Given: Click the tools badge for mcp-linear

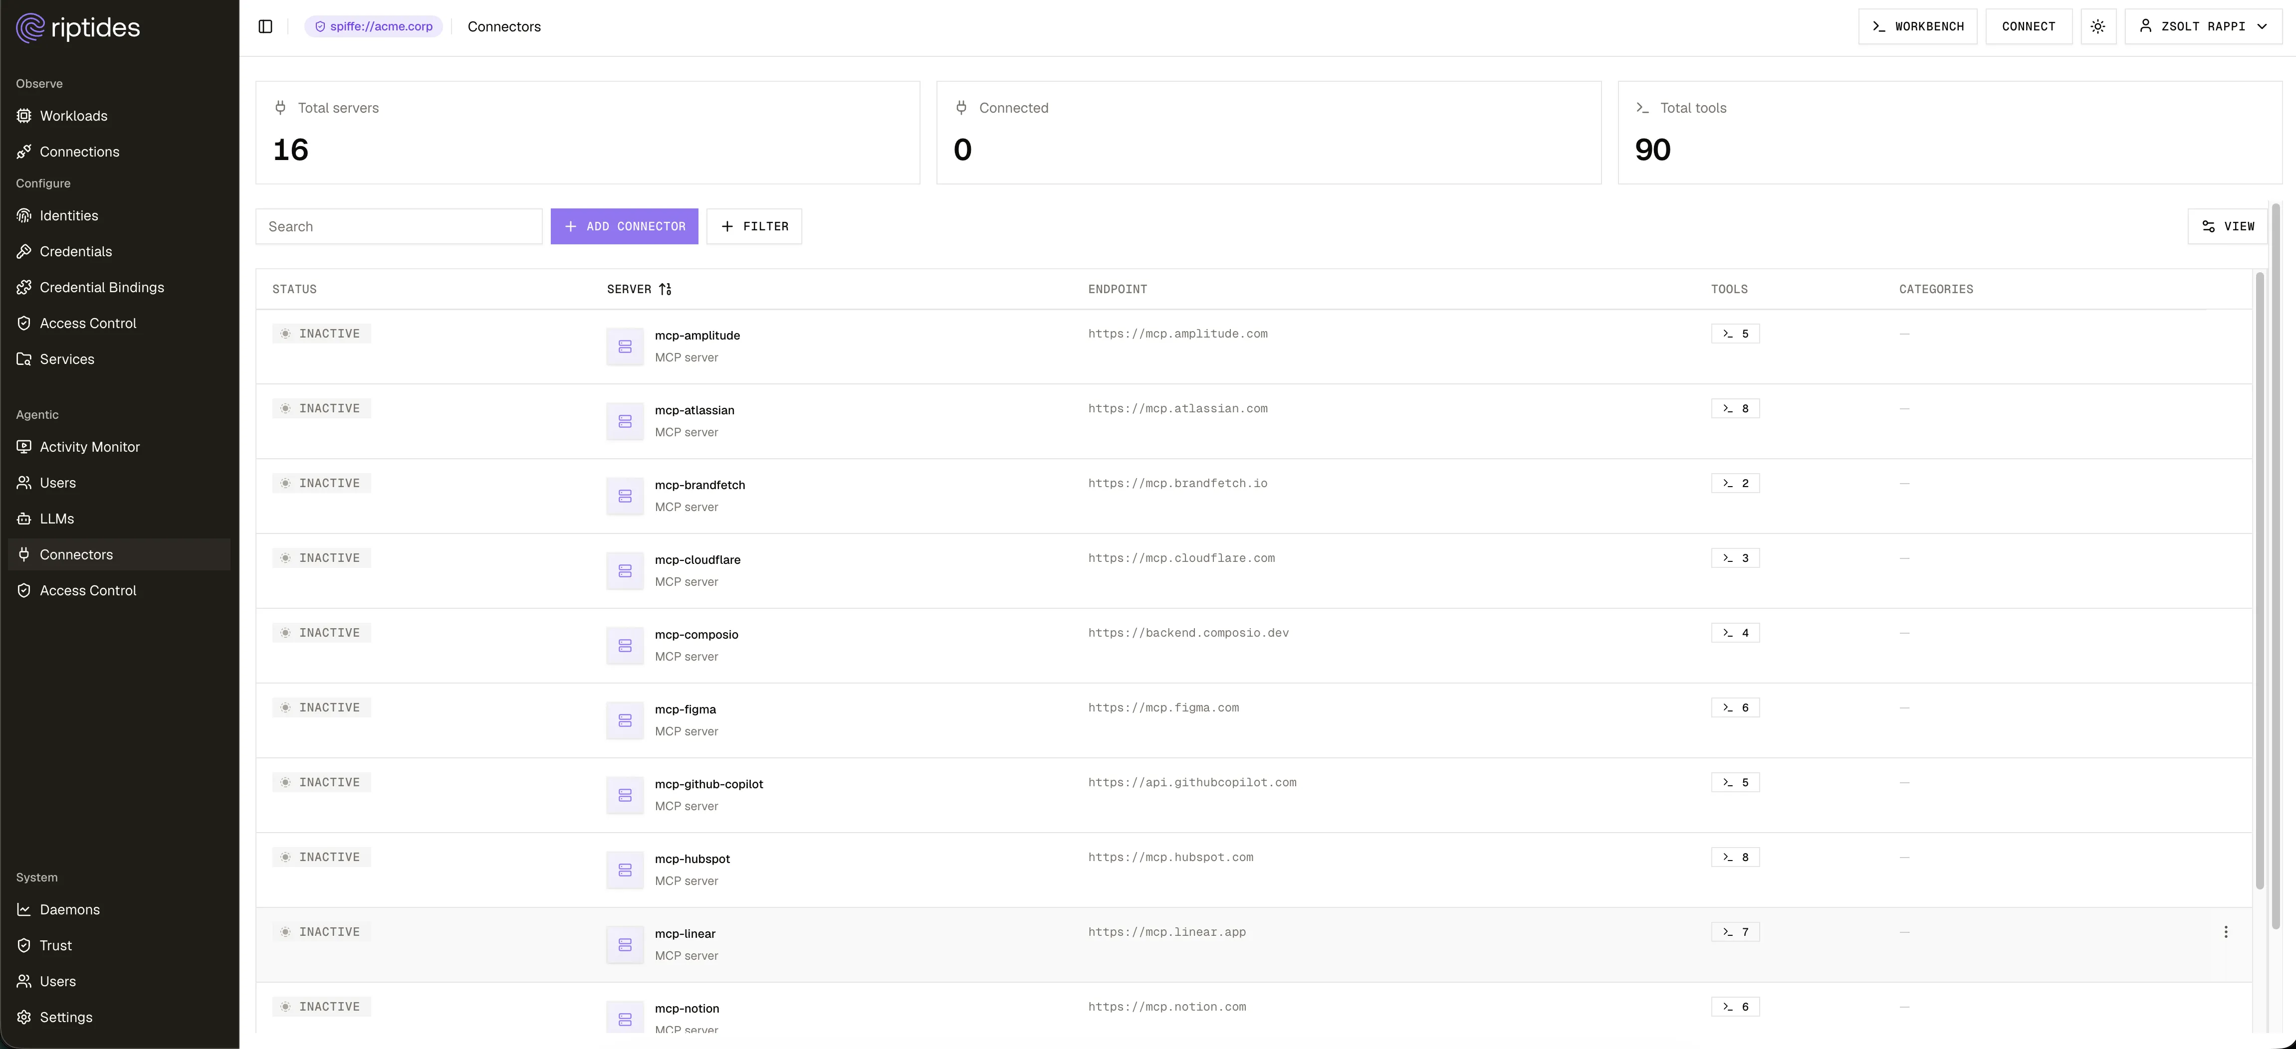Looking at the screenshot, I should pyautogui.click(x=1735, y=932).
